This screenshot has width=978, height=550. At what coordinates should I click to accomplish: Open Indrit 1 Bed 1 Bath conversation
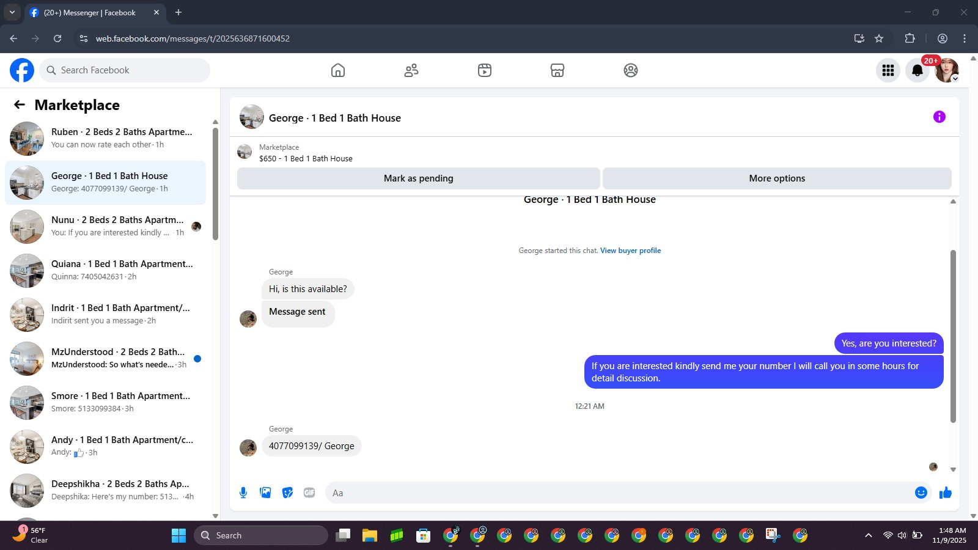(x=105, y=315)
